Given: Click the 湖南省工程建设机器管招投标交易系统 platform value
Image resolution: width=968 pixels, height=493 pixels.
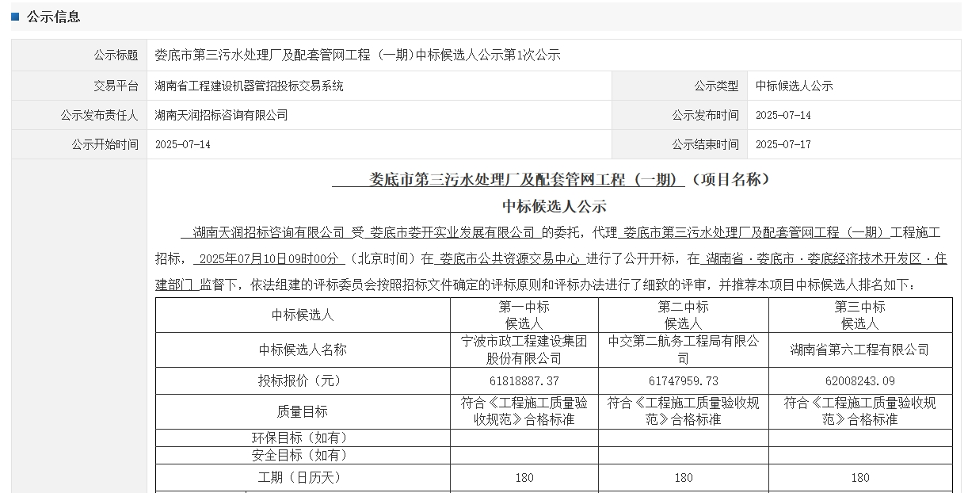Looking at the screenshot, I should pyautogui.click(x=249, y=86).
